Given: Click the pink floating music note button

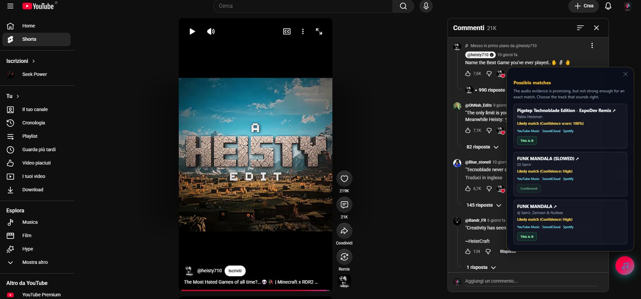Looking at the screenshot, I should point(625,266).
